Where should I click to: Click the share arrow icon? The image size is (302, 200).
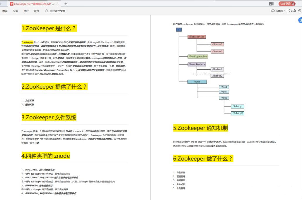tap(288, 11)
